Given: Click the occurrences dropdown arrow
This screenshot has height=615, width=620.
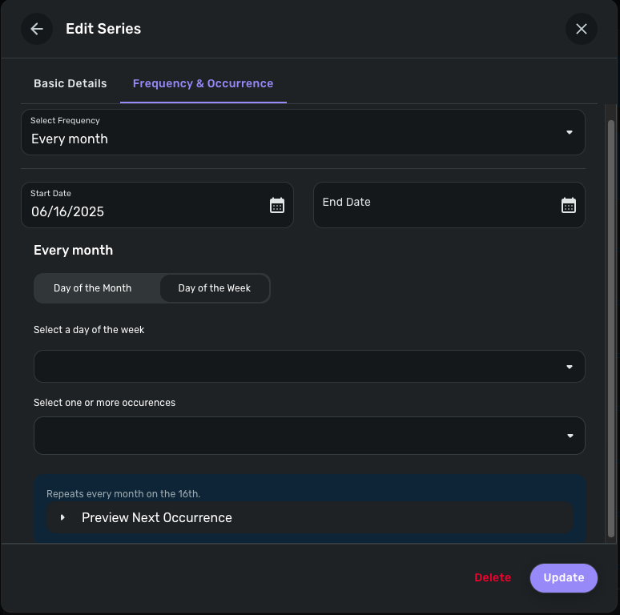Looking at the screenshot, I should click(570, 436).
